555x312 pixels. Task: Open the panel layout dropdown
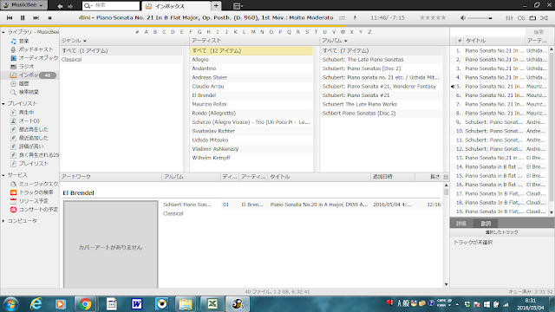[238, 6]
